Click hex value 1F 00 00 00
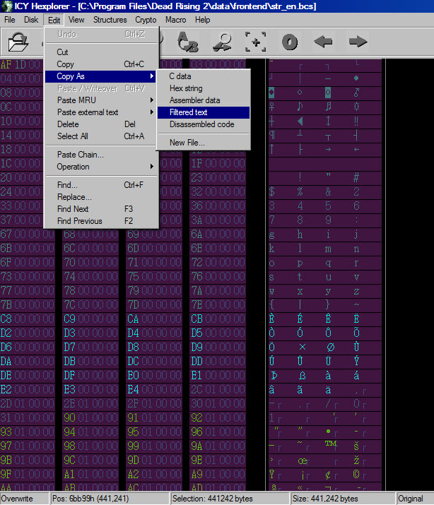 [218, 163]
